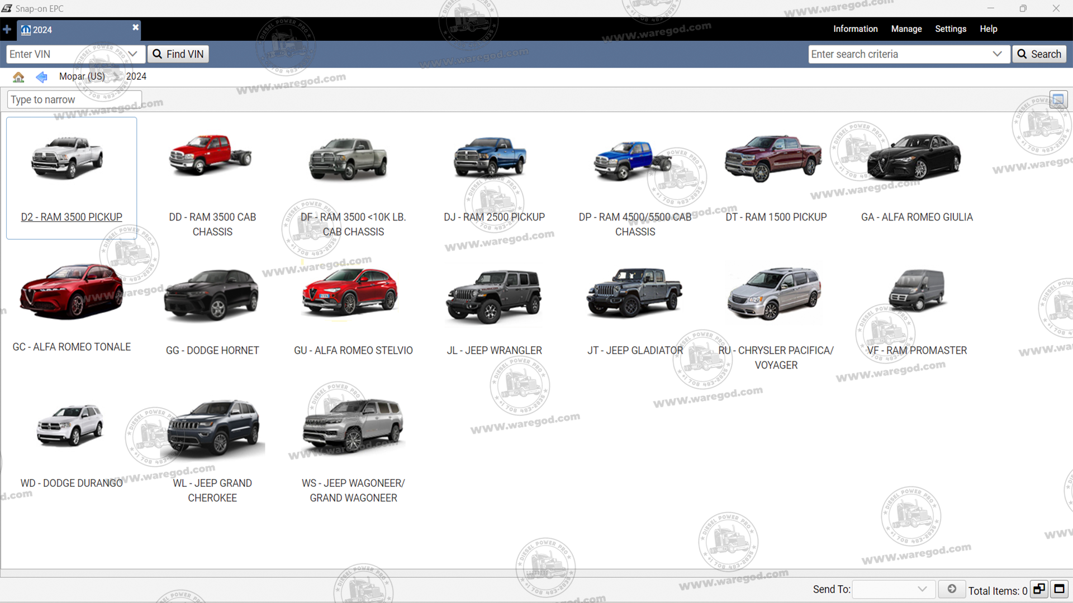Open the Manage menu

[x=906, y=29]
